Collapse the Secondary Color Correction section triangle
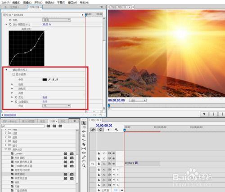This screenshot has width=225, height=192. pos(6,70)
